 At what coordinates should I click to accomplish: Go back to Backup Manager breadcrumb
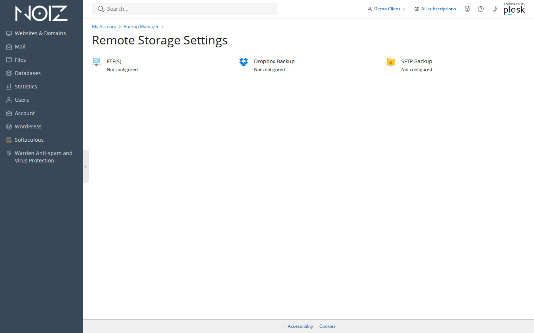(141, 27)
